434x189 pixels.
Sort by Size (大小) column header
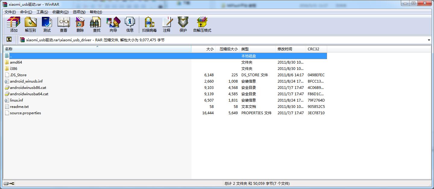pyautogui.click(x=203, y=49)
